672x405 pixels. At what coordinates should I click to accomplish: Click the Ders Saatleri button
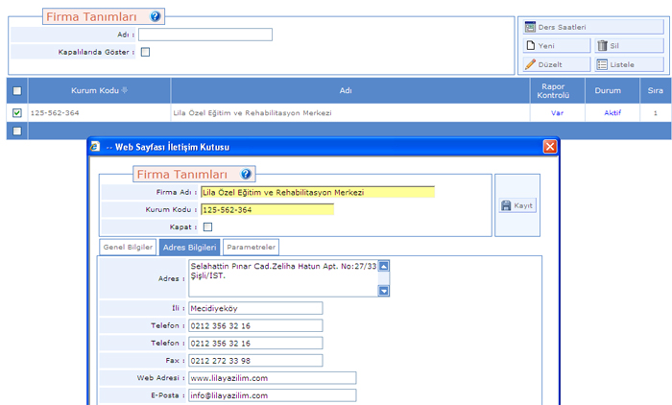593,27
